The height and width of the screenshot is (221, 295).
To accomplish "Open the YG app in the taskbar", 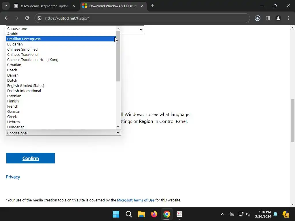I will [x=179, y=214].
